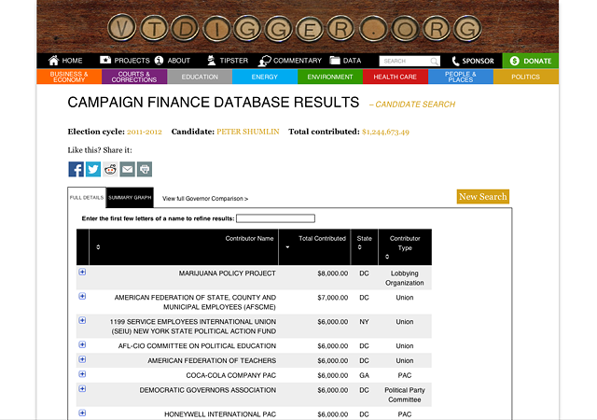The width and height of the screenshot is (597, 420).
Task: Expand 1199 SEIU New York row
Action: click(82, 320)
